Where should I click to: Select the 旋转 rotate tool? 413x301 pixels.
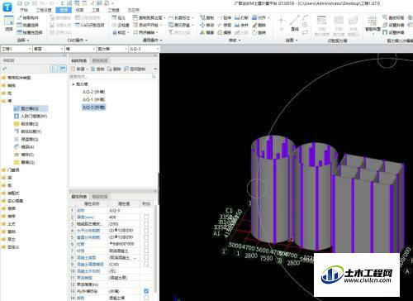[259, 32]
